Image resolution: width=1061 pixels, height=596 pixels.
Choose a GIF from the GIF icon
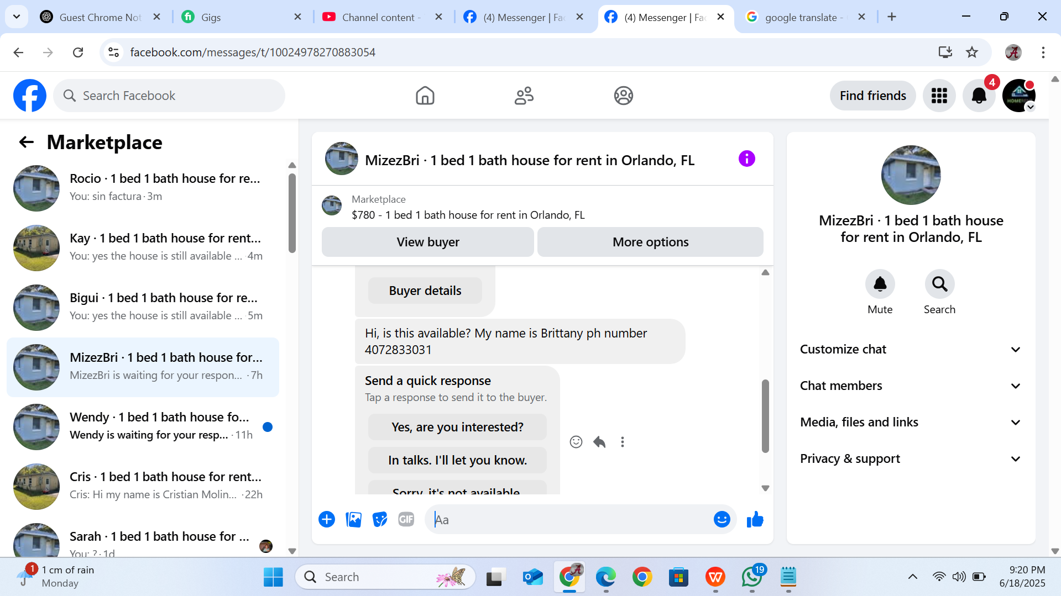point(406,519)
